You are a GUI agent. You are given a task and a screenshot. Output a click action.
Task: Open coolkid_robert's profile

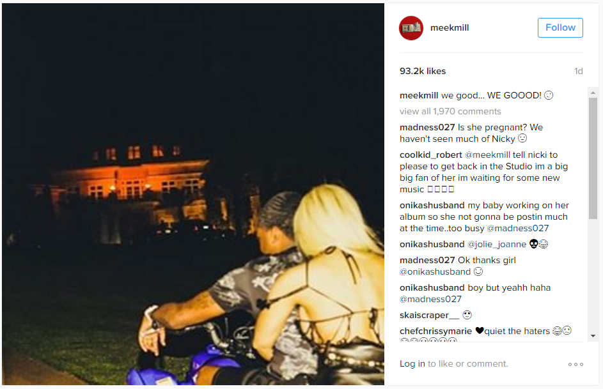tap(431, 155)
